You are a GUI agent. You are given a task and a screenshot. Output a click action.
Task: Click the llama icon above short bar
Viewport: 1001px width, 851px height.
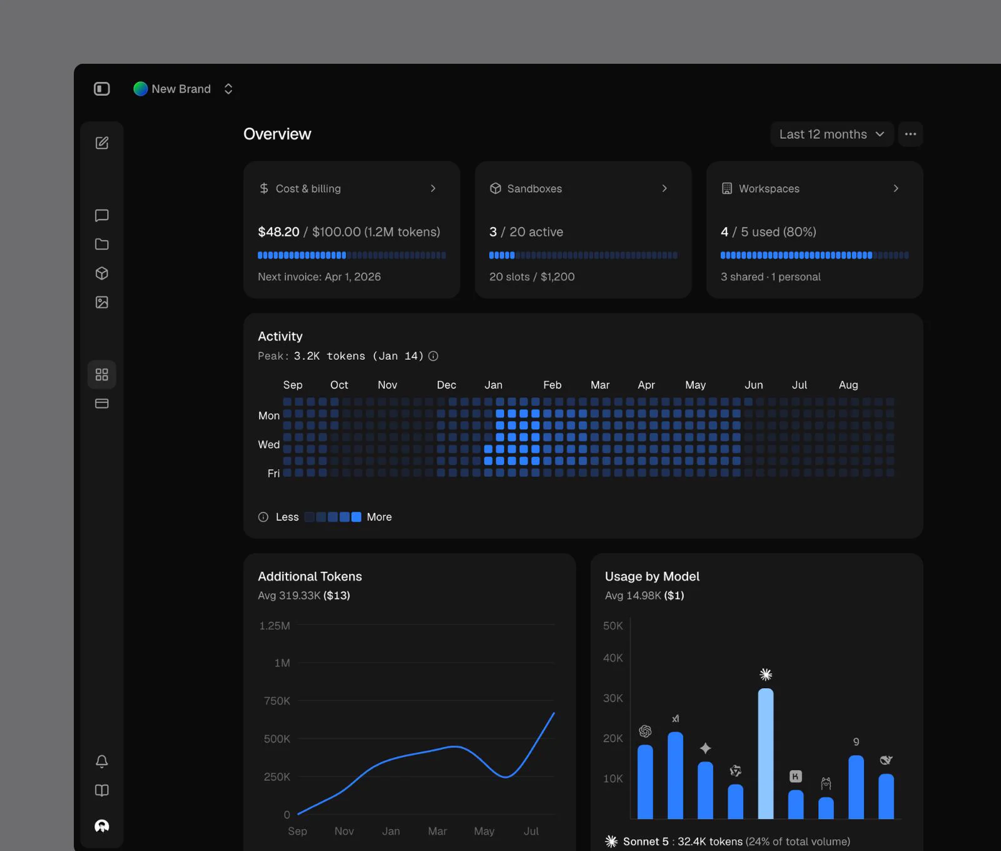826,783
